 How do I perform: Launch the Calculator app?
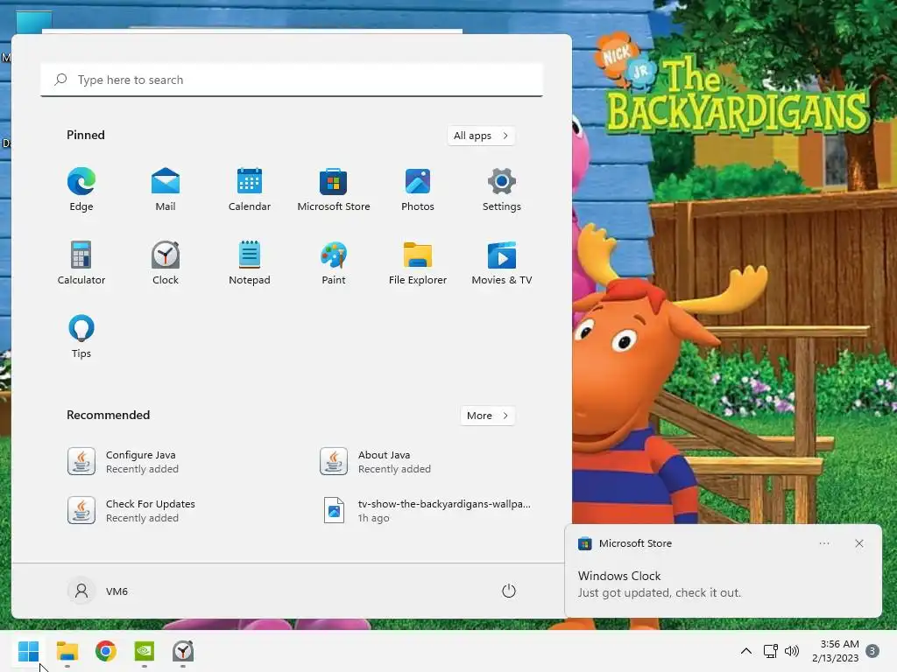(81, 262)
